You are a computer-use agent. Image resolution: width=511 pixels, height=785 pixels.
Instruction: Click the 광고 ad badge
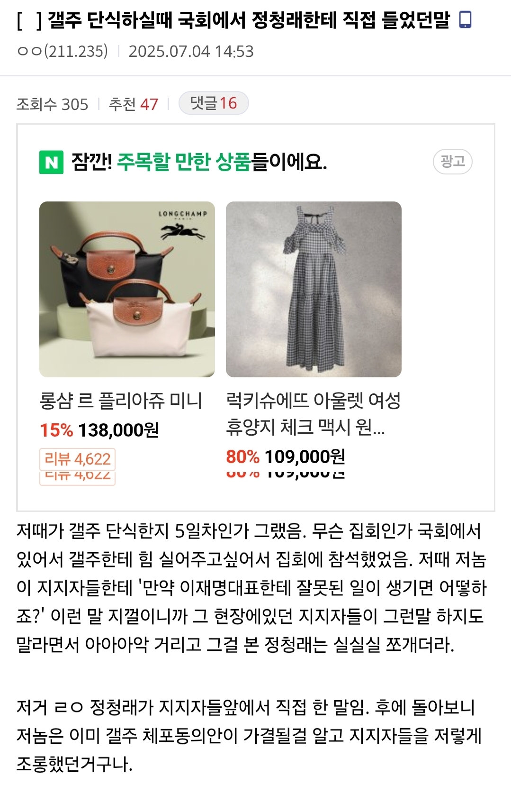453,162
